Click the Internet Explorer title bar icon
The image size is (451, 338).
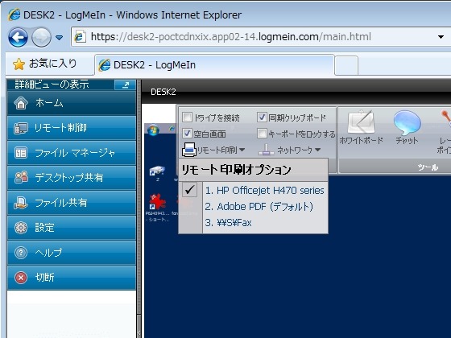[14, 14]
